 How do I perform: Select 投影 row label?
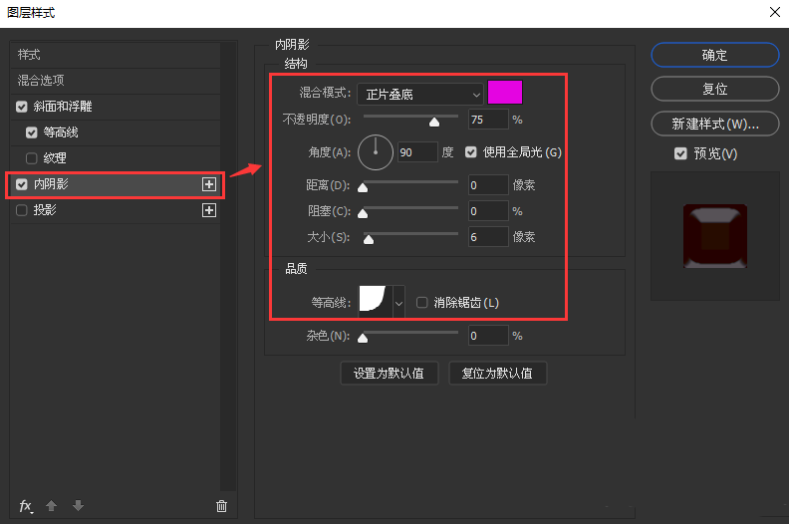coord(45,210)
